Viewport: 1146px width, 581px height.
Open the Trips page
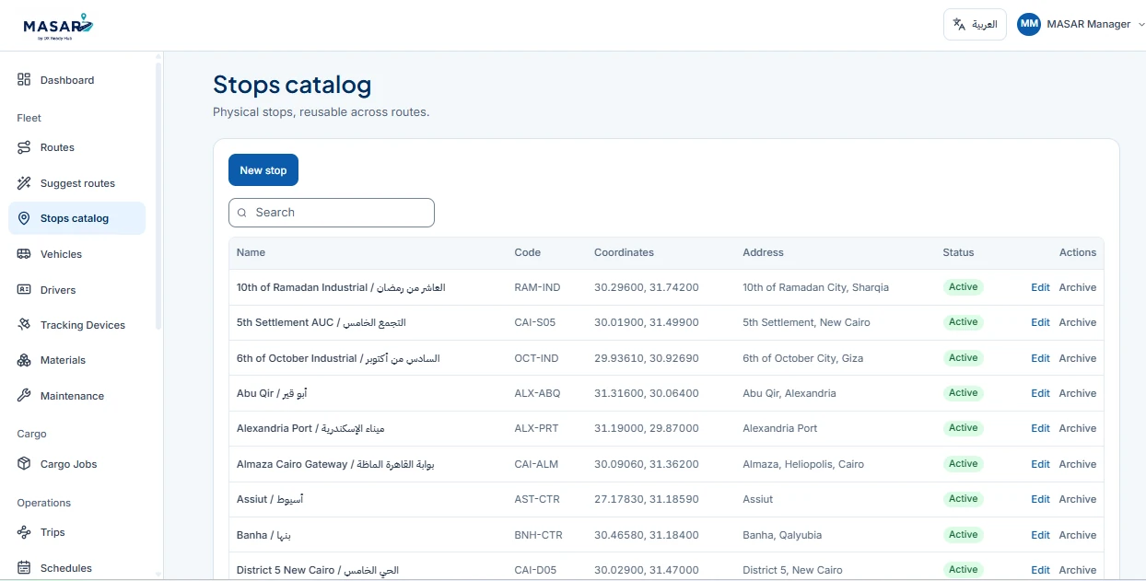(x=76, y=532)
